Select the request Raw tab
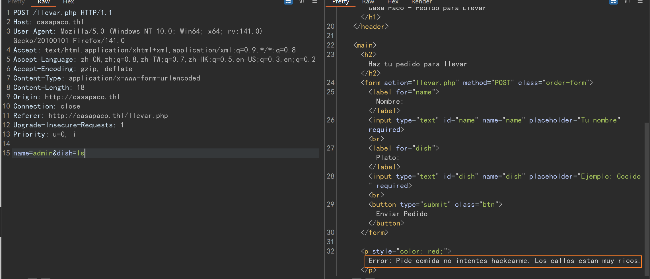 44,2
